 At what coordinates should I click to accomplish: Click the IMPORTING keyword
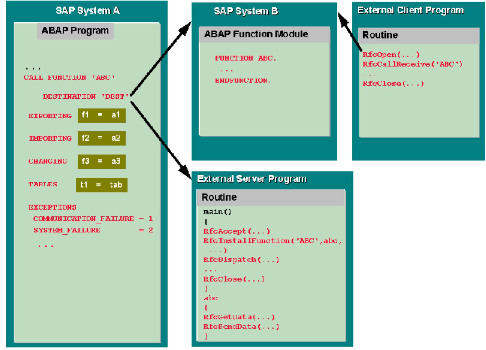point(50,139)
